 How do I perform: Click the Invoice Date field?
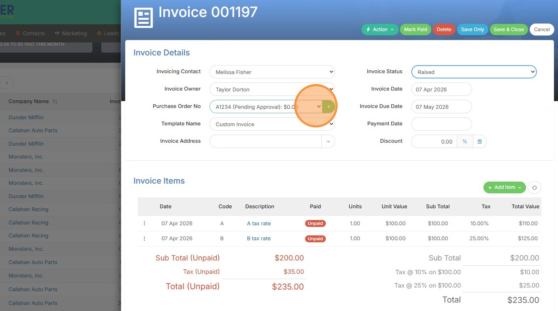[x=442, y=89]
